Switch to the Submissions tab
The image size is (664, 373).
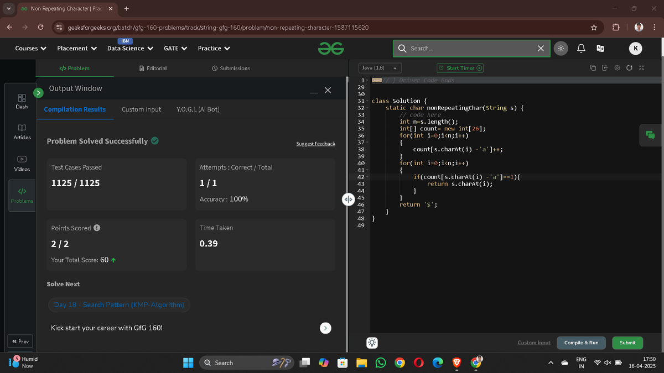[x=231, y=68]
